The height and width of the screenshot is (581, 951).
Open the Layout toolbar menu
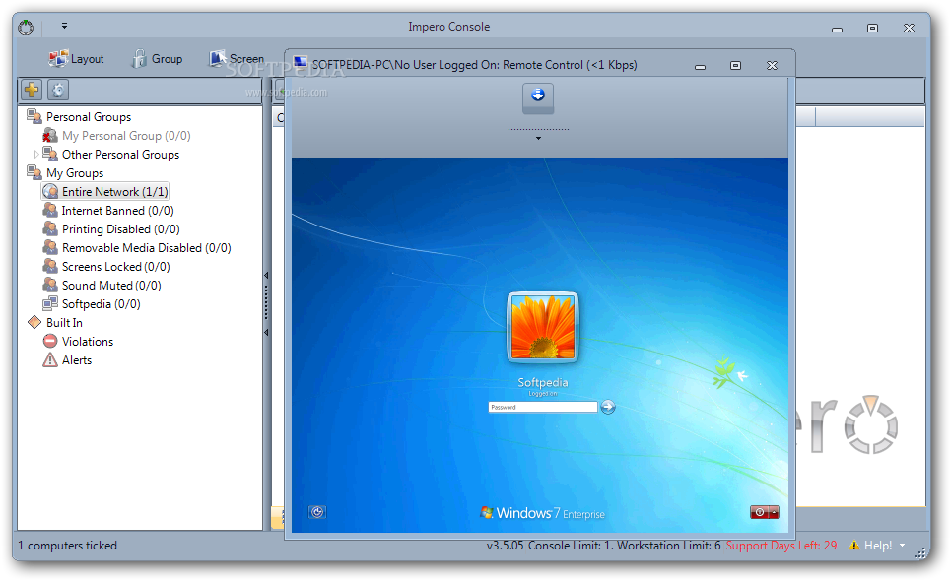tap(76, 59)
